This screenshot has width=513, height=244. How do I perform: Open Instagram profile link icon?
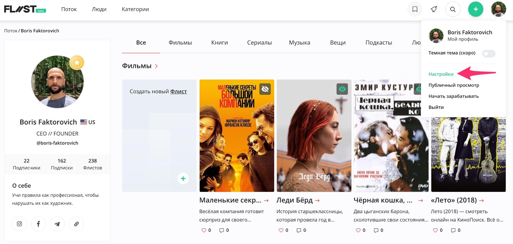point(19,224)
